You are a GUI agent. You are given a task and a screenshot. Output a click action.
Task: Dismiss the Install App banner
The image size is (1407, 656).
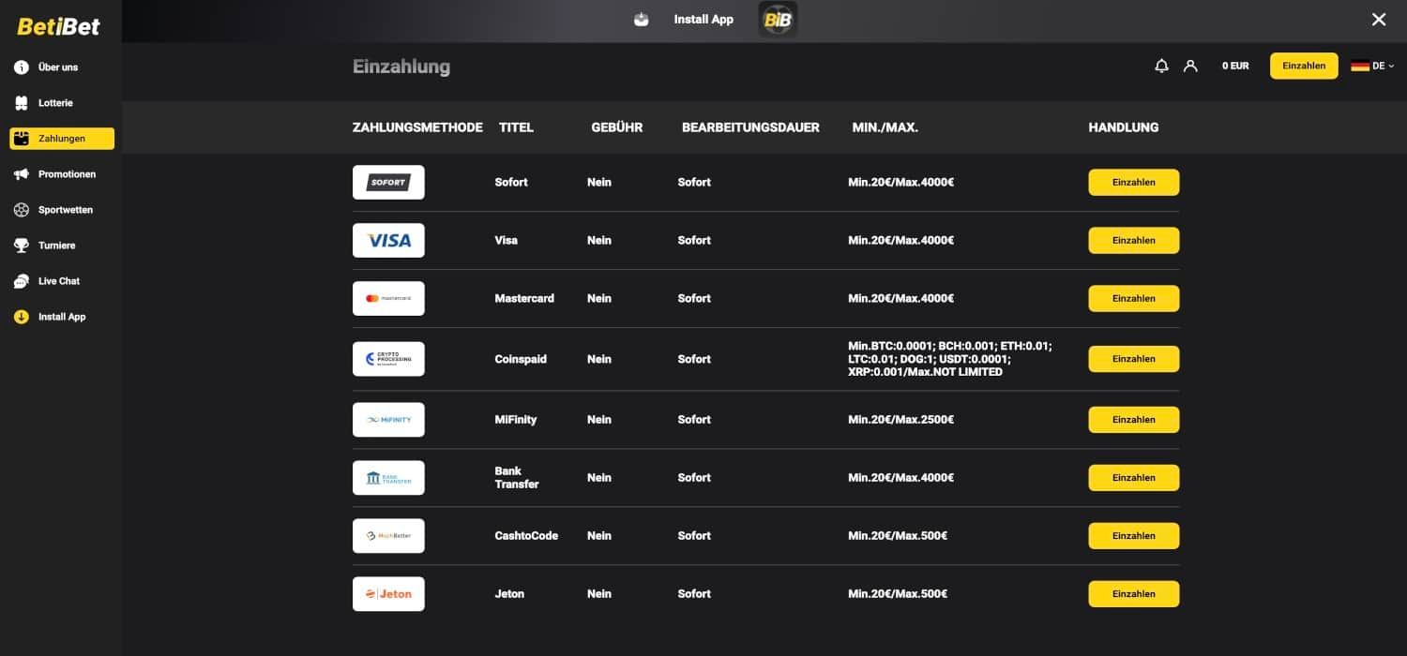1378,20
